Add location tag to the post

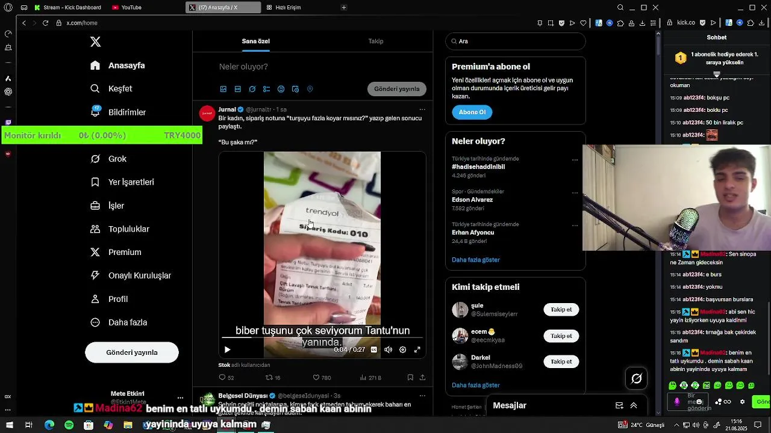click(x=310, y=89)
